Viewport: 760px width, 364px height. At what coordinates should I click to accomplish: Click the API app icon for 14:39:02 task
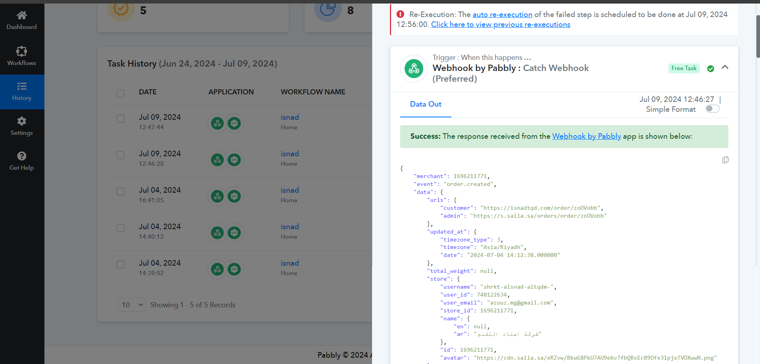click(234, 269)
